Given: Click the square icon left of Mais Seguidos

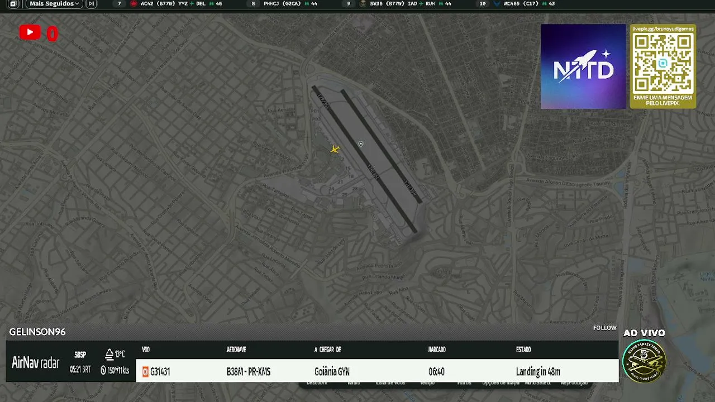Looking at the screenshot, I should pyautogui.click(x=13, y=4).
